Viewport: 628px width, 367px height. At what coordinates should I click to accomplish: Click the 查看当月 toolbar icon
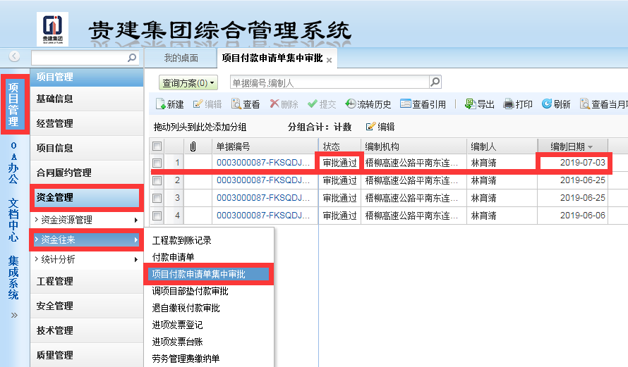click(x=585, y=104)
